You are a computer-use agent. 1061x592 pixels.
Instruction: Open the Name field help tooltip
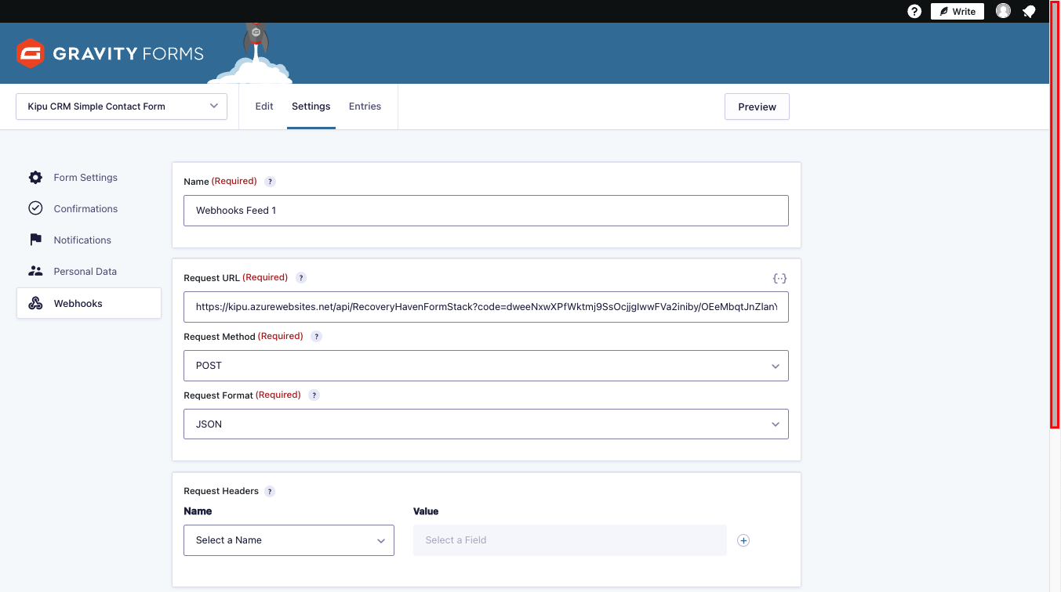pyautogui.click(x=270, y=181)
